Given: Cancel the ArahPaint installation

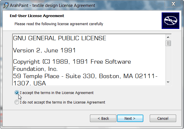Looking at the screenshot, I should coord(163,118).
